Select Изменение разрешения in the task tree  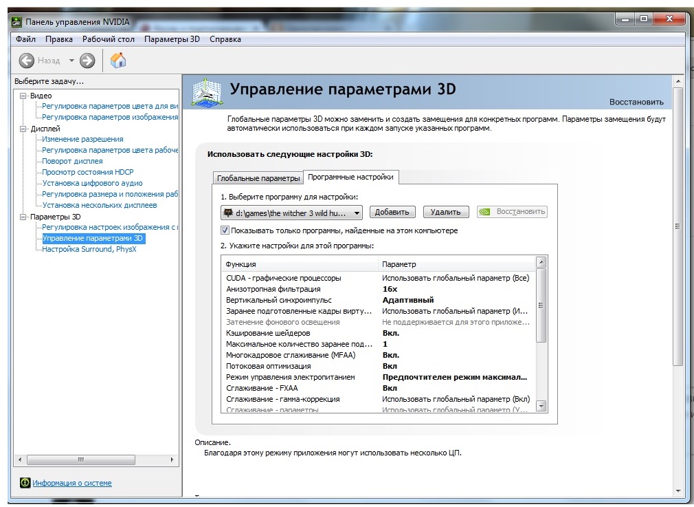click(82, 139)
